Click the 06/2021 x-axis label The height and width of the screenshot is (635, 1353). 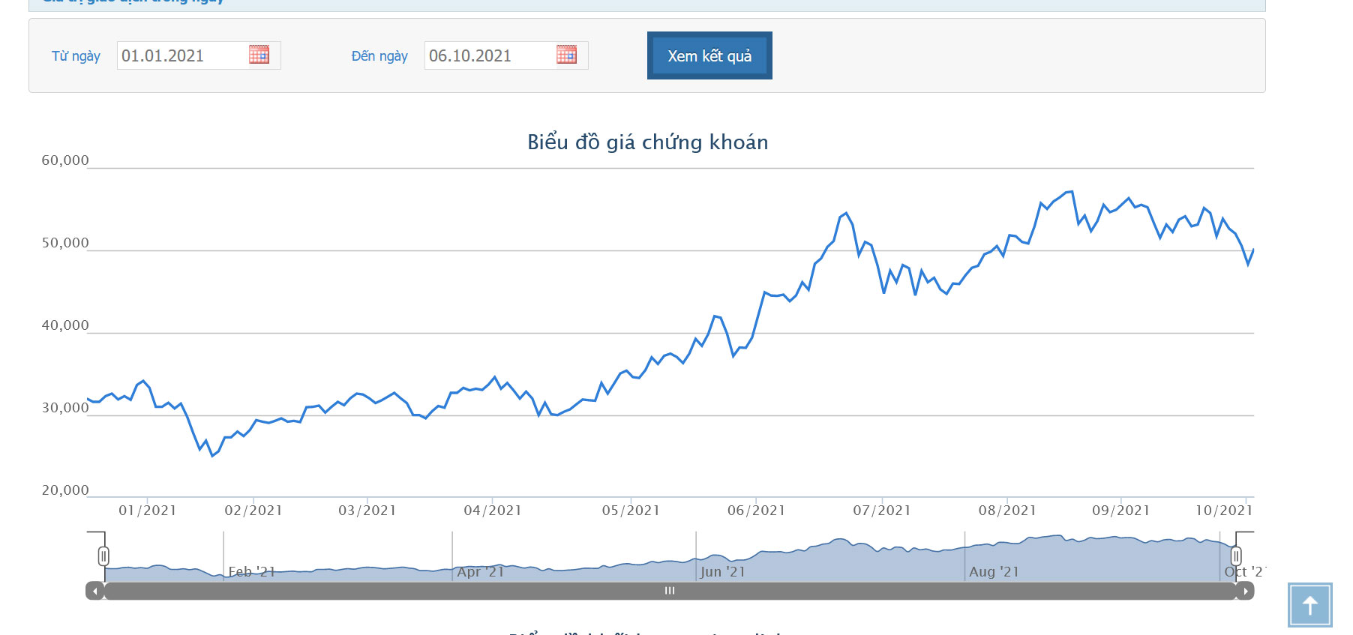point(756,511)
